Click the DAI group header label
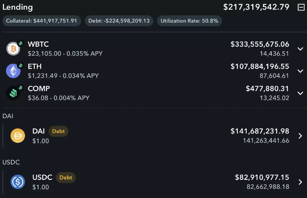 (x=8, y=116)
